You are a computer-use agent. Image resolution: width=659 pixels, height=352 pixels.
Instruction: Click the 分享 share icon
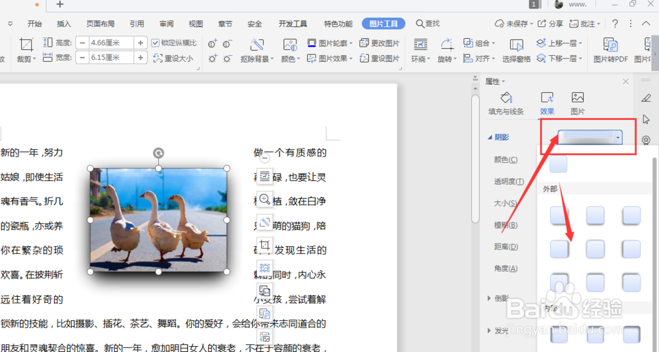[x=550, y=24]
